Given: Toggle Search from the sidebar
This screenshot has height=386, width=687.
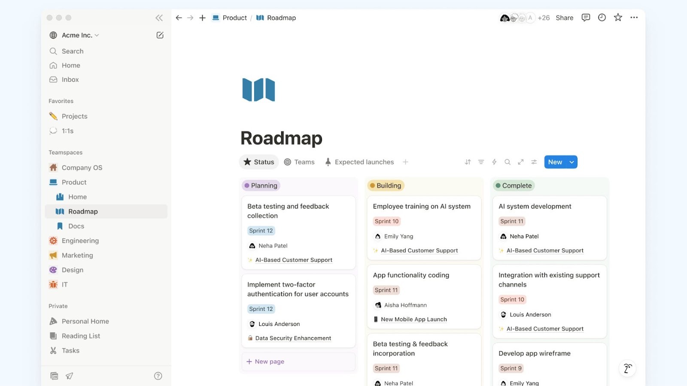Looking at the screenshot, I should (72, 51).
